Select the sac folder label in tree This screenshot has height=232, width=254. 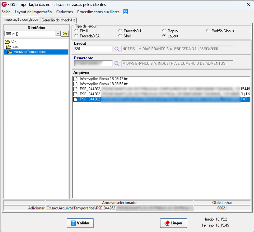click(15, 47)
